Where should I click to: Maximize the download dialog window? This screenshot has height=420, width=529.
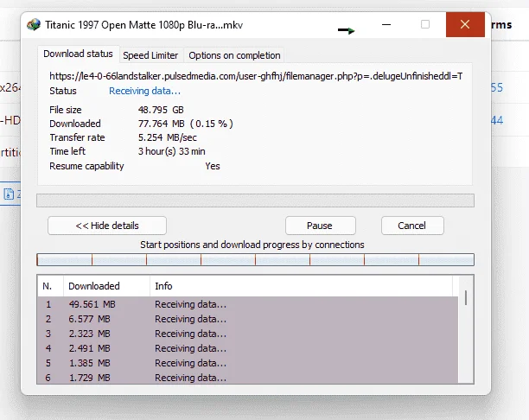tap(425, 24)
